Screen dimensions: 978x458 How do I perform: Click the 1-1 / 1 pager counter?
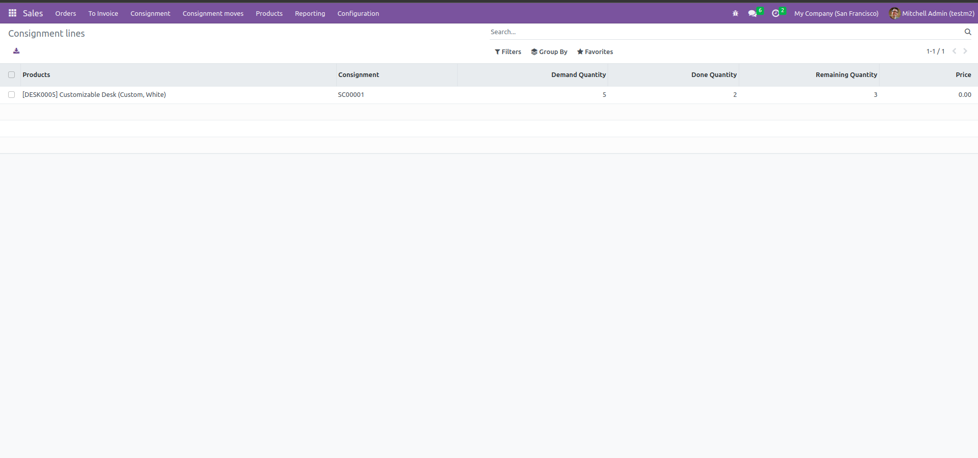click(x=935, y=52)
